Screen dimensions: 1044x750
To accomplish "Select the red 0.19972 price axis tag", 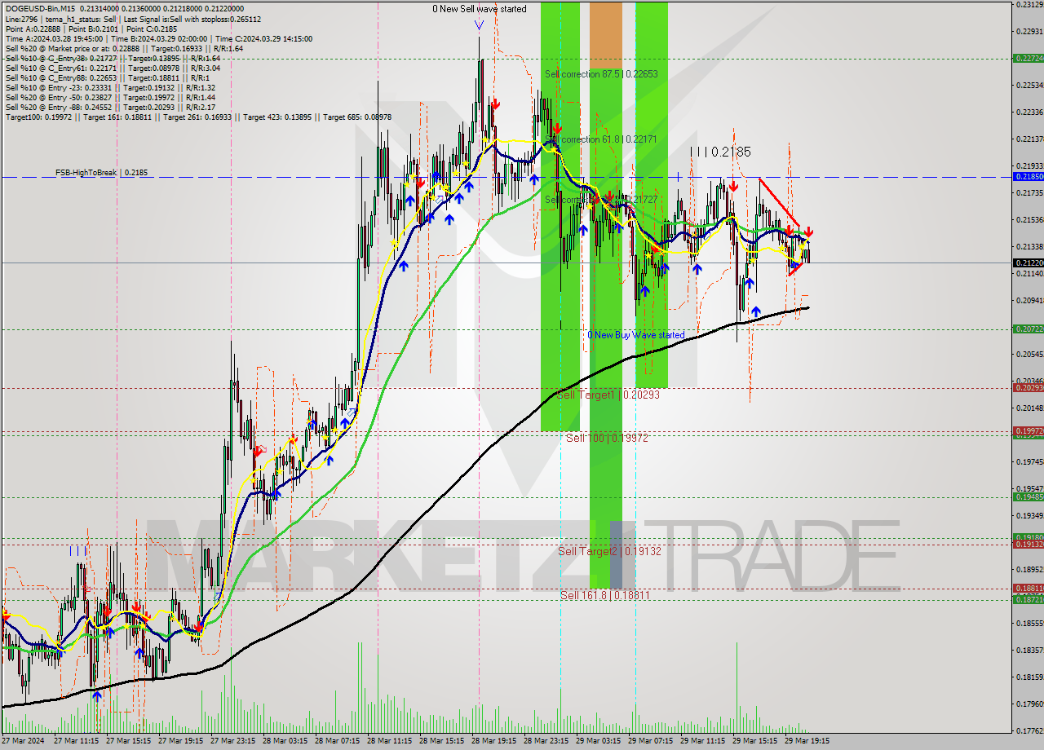I will pyautogui.click(x=1028, y=430).
